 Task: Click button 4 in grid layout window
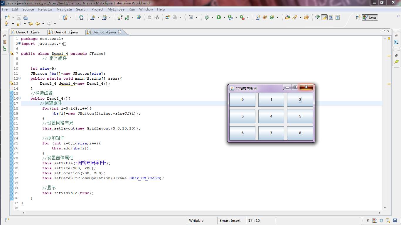271,116
